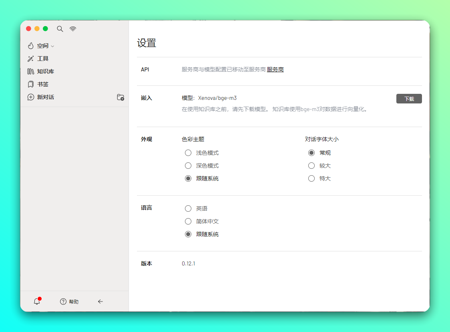Click the 对话字体大小 label

click(322, 140)
